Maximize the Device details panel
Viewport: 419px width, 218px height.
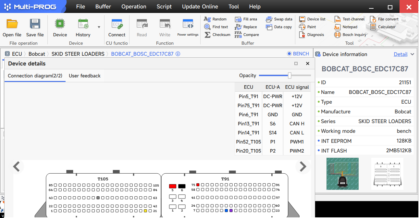click(x=296, y=63)
